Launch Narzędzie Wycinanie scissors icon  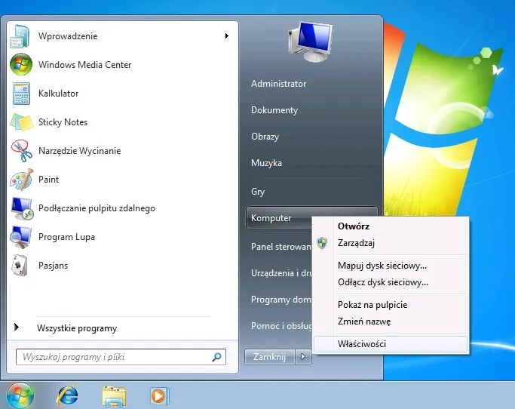[x=21, y=151]
